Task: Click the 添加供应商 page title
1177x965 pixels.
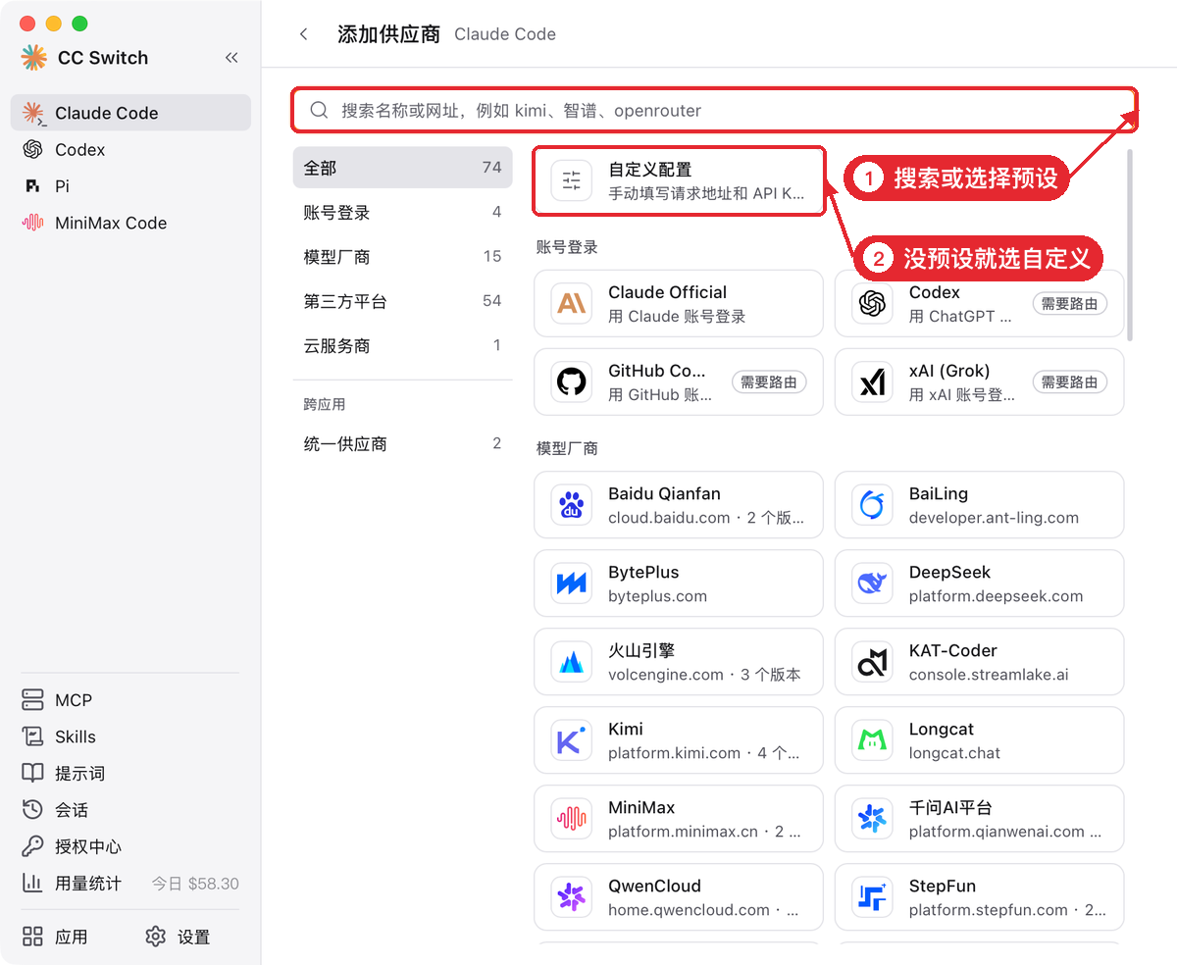Action: (388, 34)
